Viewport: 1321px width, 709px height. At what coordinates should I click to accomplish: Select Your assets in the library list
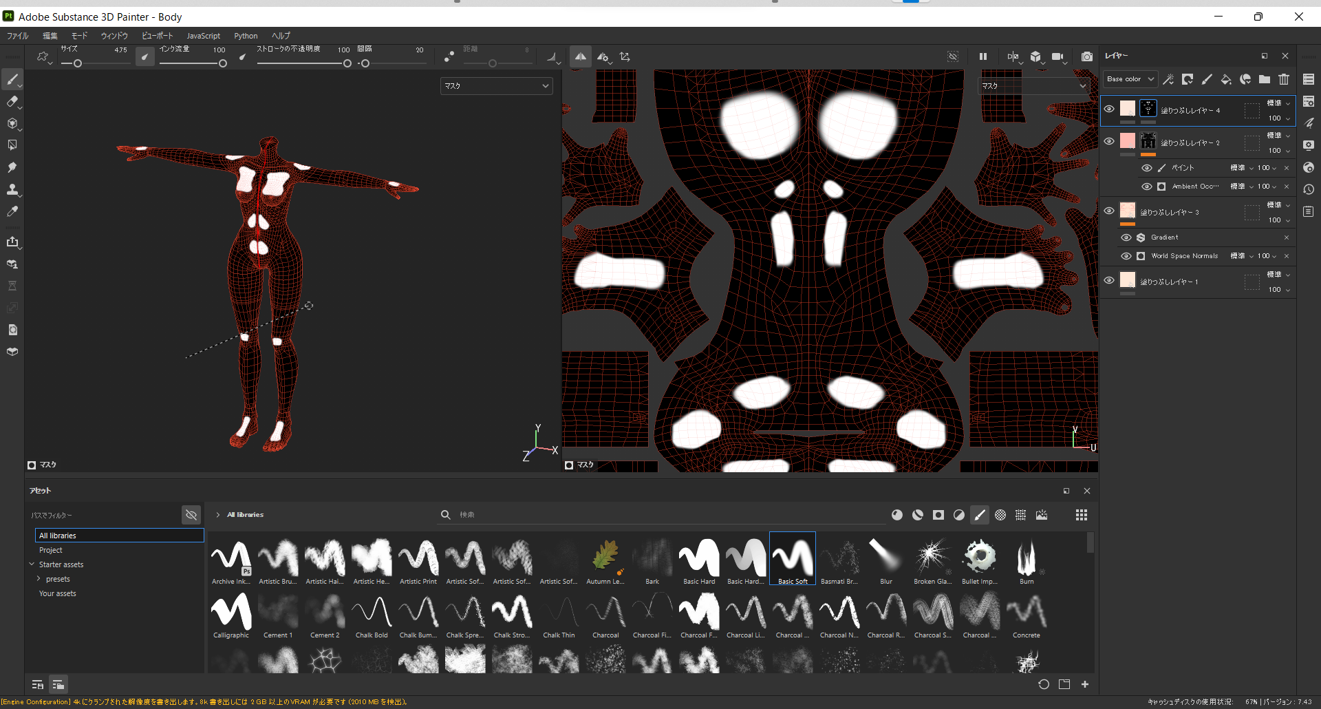tap(58, 593)
